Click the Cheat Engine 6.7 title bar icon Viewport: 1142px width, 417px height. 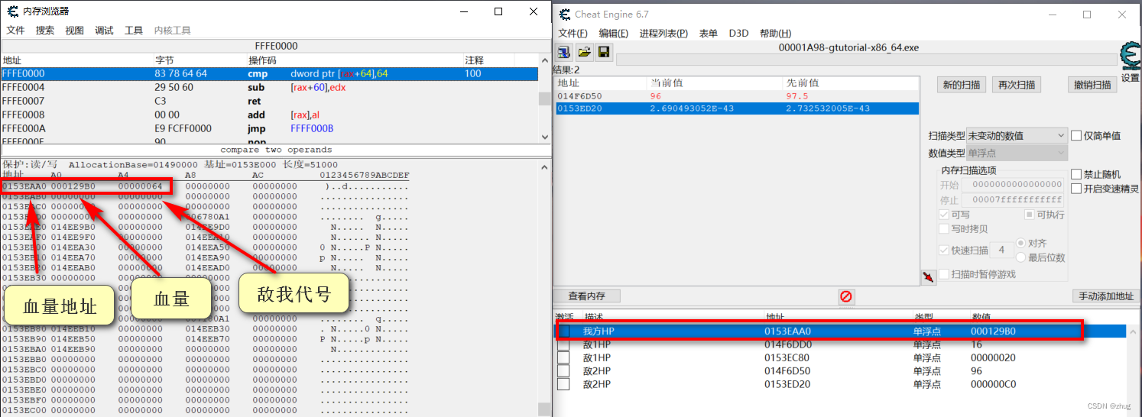click(565, 15)
